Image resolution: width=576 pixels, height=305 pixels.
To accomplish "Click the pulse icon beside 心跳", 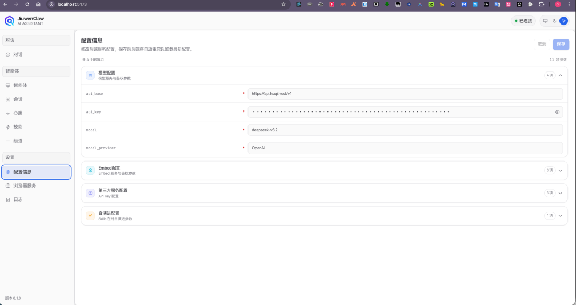I will [8, 113].
